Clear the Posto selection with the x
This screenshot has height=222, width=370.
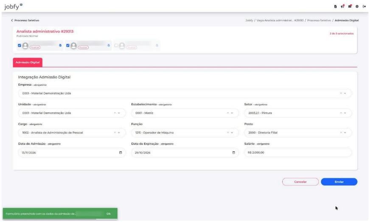(341, 132)
